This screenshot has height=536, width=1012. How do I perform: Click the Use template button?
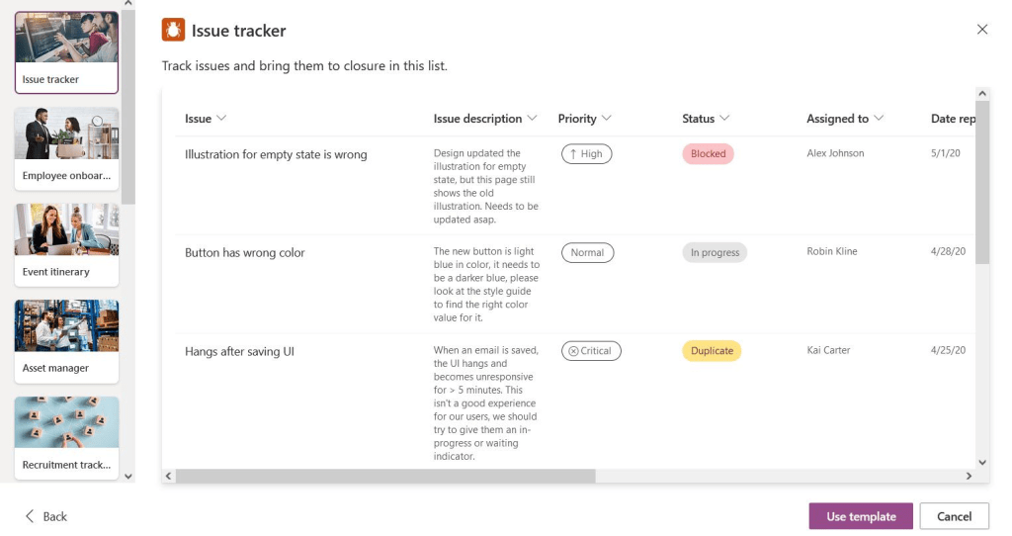click(861, 516)
